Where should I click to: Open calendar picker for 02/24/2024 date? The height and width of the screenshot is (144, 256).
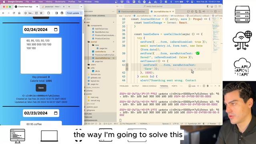56,30
